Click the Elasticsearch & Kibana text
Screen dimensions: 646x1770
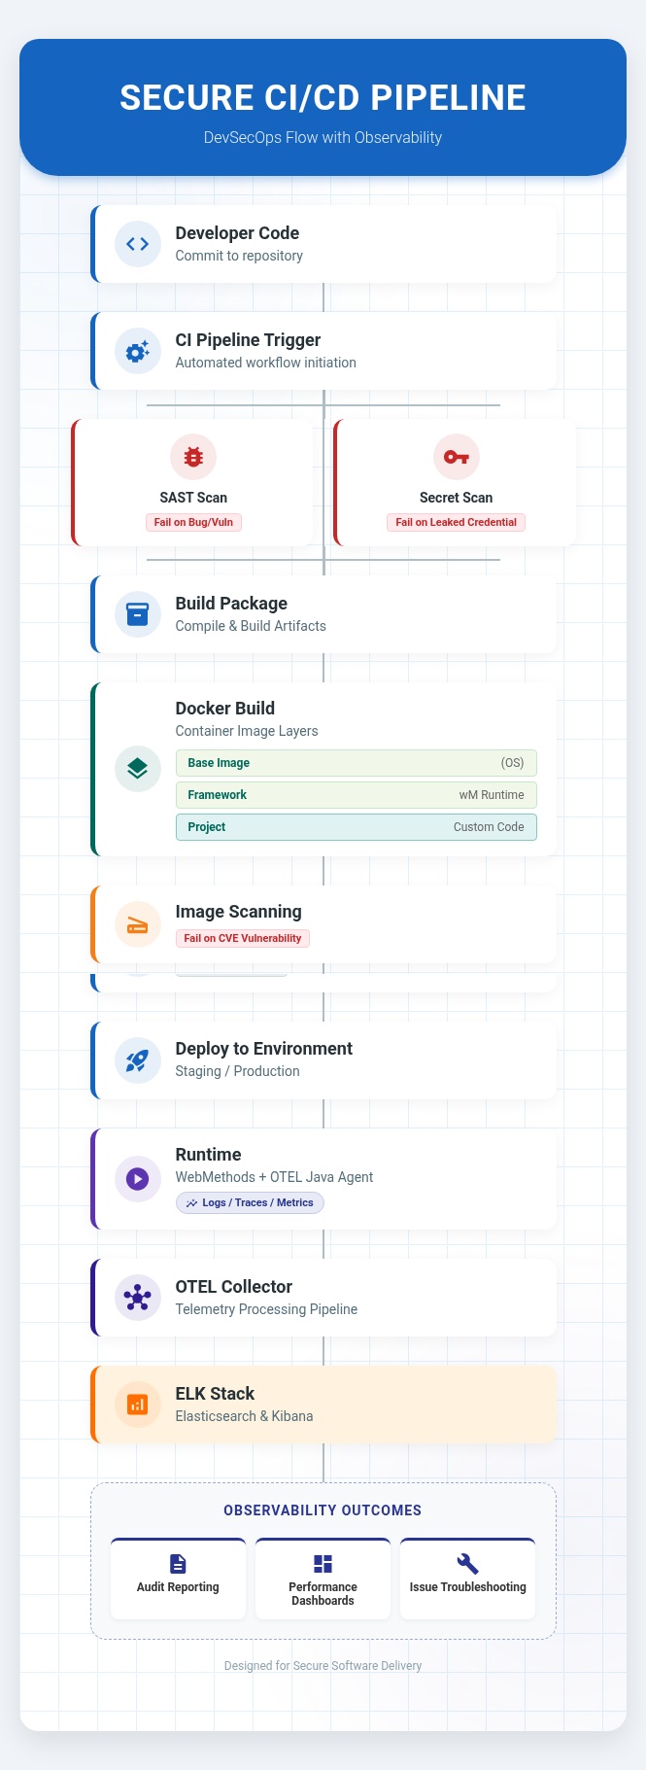point(245,1416)
